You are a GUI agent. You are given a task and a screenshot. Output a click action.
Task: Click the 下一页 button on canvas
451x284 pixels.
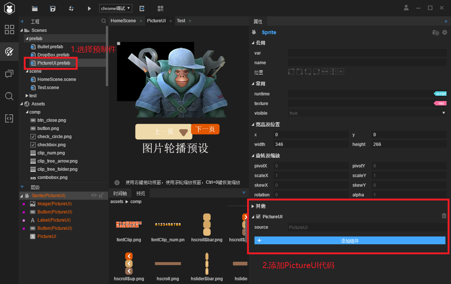click(205, 129)
